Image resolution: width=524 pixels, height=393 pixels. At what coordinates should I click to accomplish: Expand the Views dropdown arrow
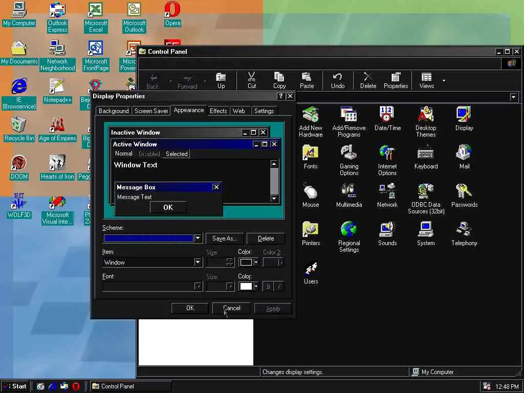pyautogui.click(x=444, y=80)
